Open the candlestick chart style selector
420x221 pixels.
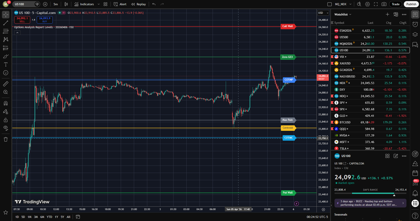(66, 4)
